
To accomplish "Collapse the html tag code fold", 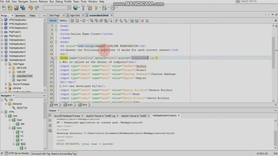I will tap(56, 26).
